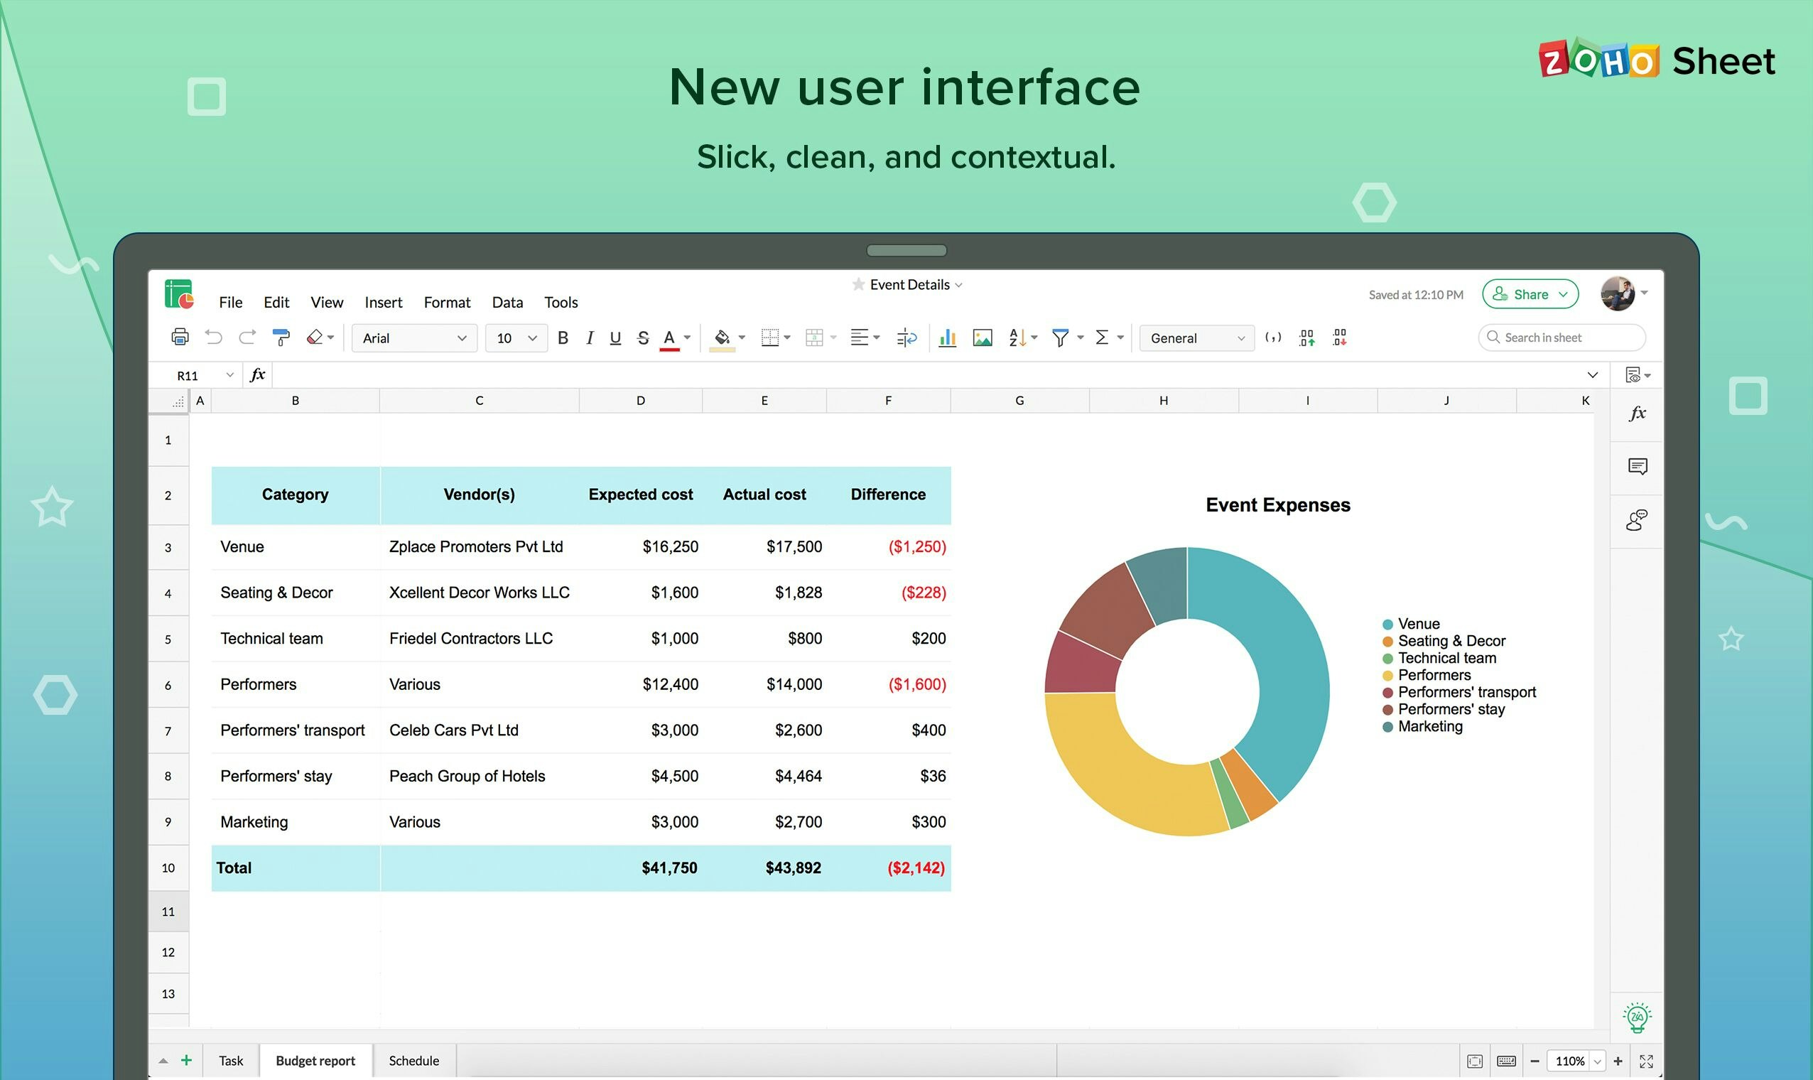Screen dimensions: 1813x1080
Task: Select the Paint Format roller tool
Action: [x=281, y=337]
